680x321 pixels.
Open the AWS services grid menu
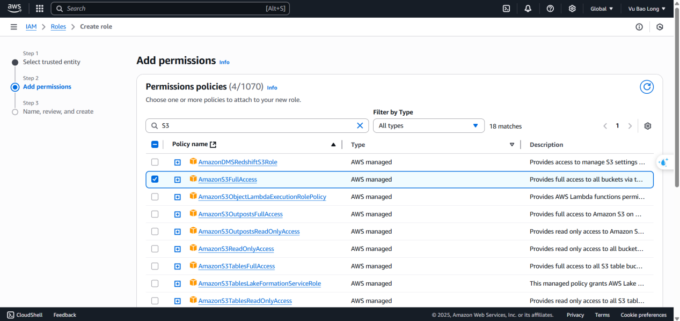click(39, 9)
